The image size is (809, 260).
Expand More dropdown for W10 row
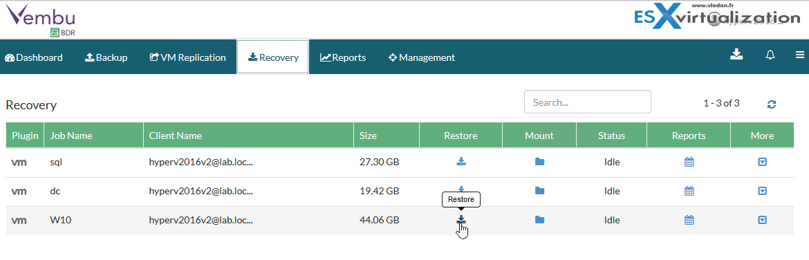point(762,220)
